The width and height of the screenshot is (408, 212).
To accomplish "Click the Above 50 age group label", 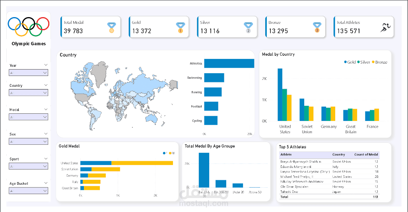I will tap(255, 192).
